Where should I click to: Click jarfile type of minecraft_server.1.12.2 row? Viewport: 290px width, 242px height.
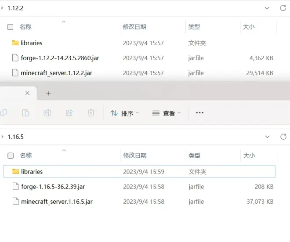pos(196,73)
